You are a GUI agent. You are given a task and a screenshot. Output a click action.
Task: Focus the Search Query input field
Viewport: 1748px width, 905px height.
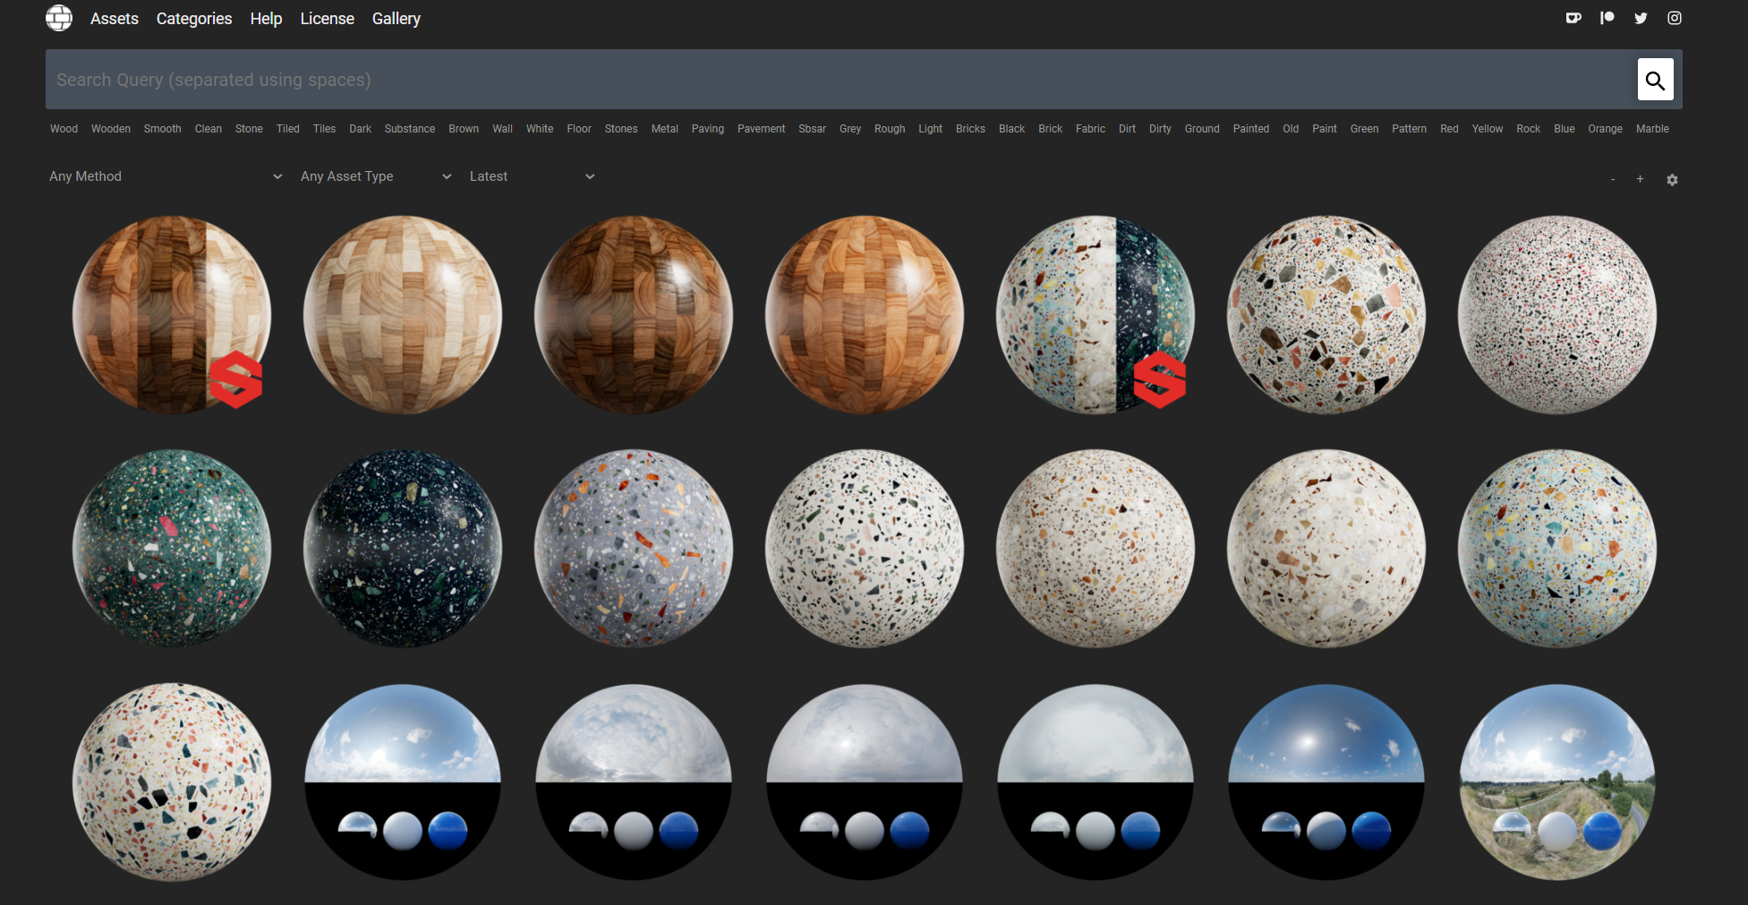pyautogui.click(x=841, y=80)
